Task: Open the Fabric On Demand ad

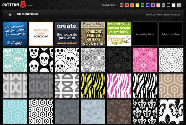Action: (x=119, y=34)
